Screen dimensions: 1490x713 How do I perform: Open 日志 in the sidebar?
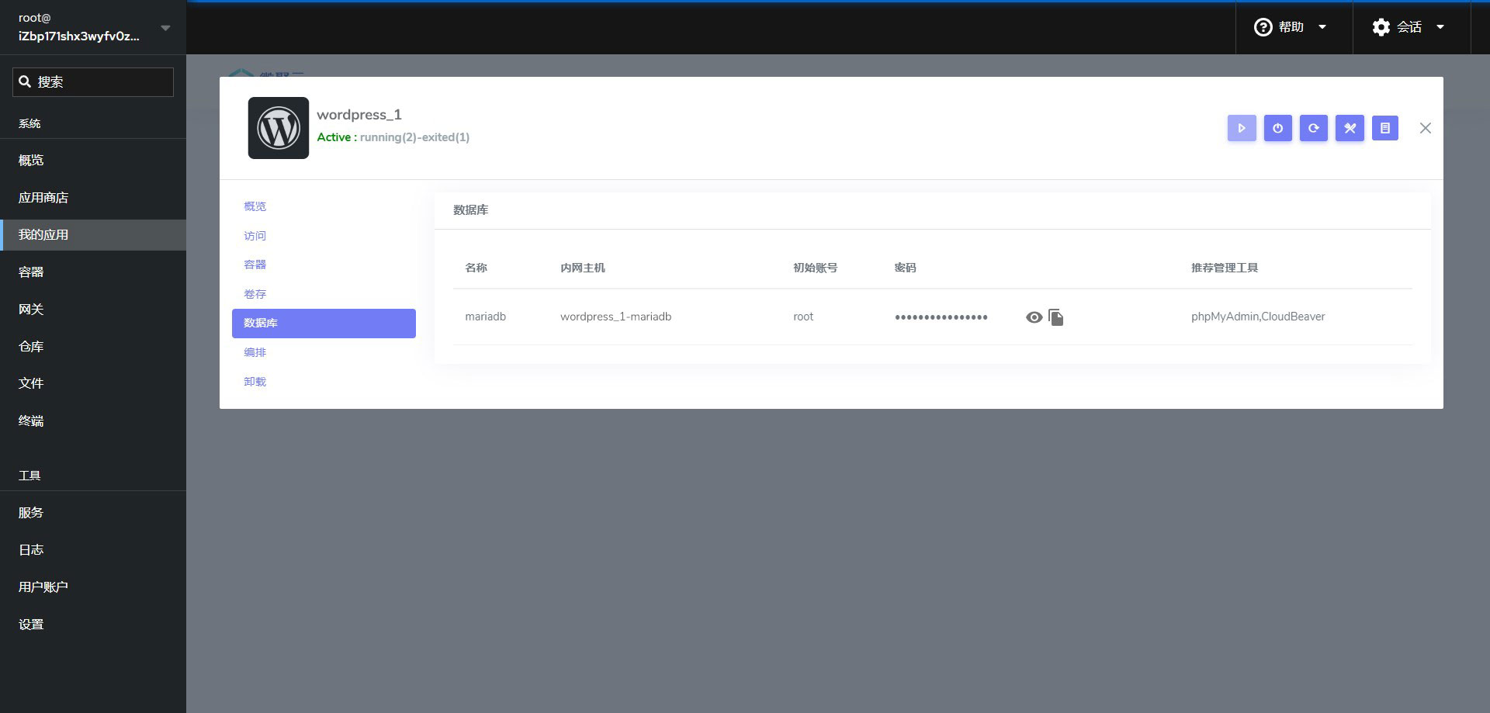click(93, 550)
